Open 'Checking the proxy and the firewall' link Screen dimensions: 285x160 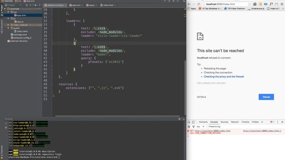click(224, 76)
